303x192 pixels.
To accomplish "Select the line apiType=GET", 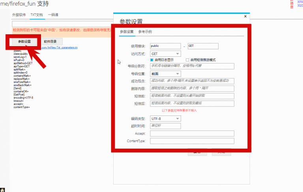I will (22, 66).
